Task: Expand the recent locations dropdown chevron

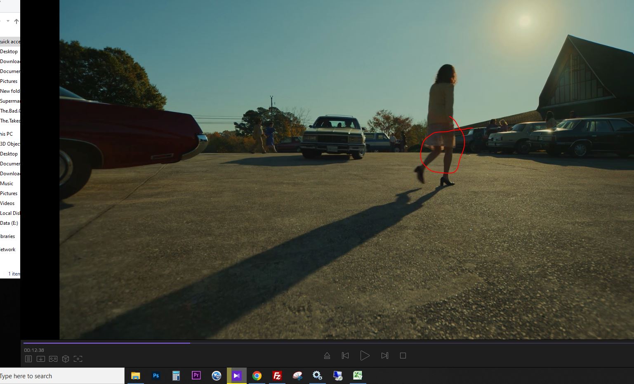Action: click(x=8, y=21)
